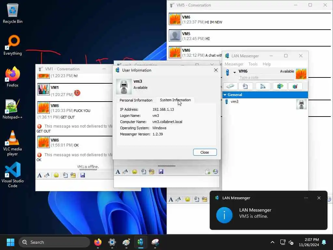Screen dimensions: 333x250
Task: Click the 'Type a note' field
Action: coord(266,77)
